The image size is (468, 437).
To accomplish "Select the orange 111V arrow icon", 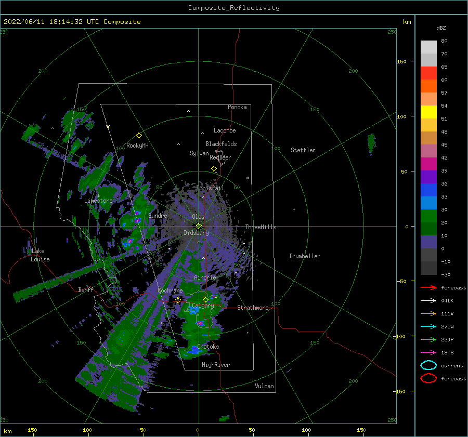I will (x=428, y=313).
